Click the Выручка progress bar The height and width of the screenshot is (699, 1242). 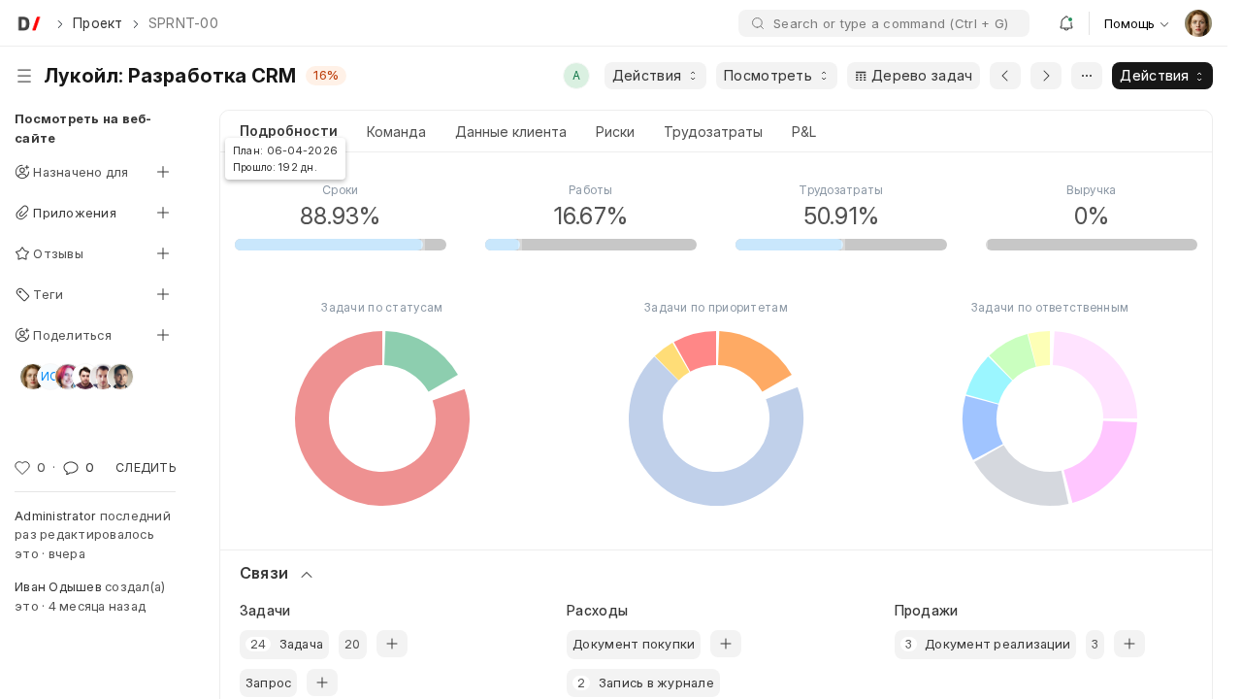tap(1092, 245)
